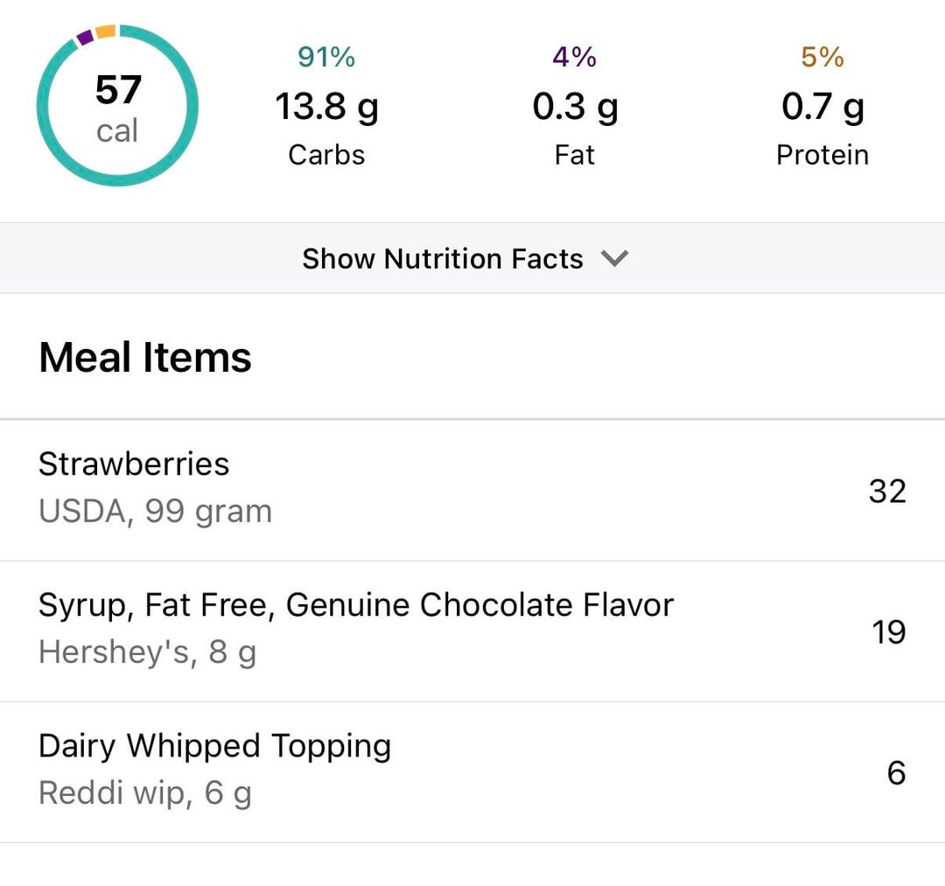The height and width of the screenshot is (886, 945).
Task: Click the purple fat segment of ring
Action: point(85,38)
